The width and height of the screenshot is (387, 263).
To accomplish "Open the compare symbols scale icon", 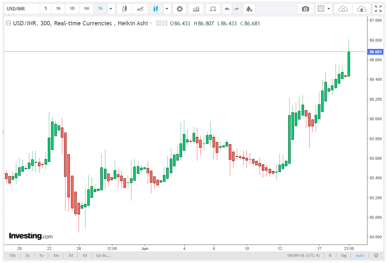I will [213, 9].
